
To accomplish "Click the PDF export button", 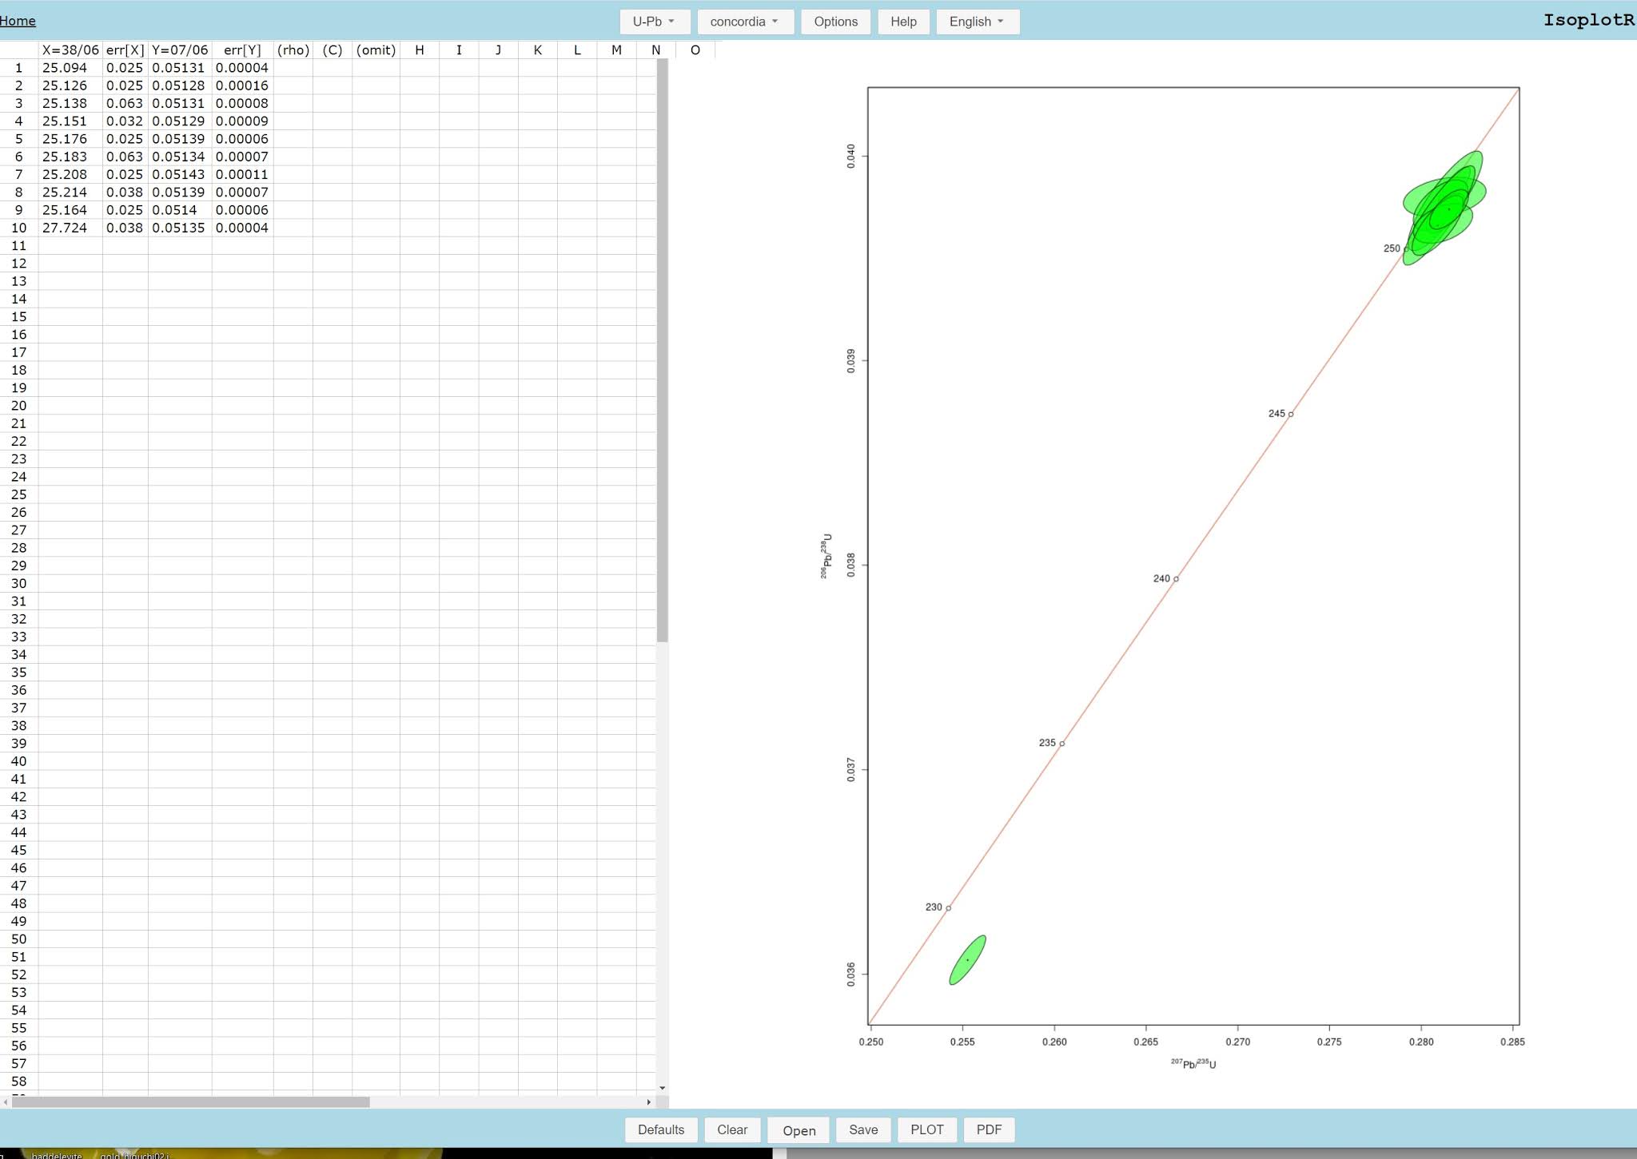I will coord(989,1129).
